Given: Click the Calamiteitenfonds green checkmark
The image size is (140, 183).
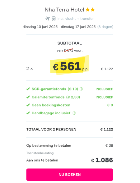Looking at the screenshot, I should (28, 97).
